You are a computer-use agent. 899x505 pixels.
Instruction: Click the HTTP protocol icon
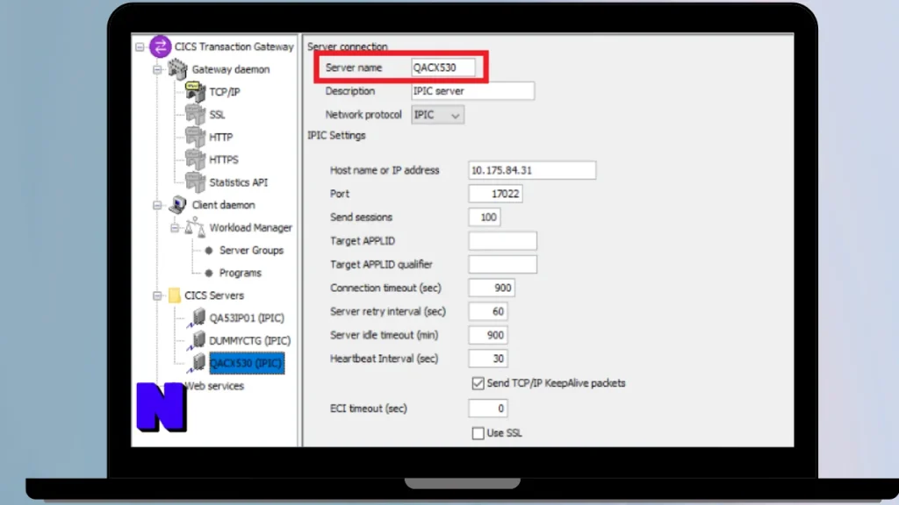point(195,137)
